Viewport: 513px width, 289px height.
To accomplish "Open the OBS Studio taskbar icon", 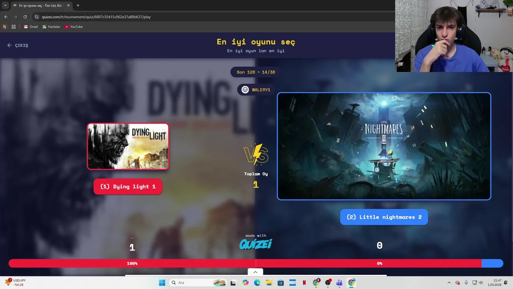I will 328,283.
